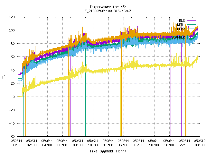This screenshot has height=154, width=206.
Task: Click the 0 y-axis tick label
Action: (x=14, y=97)
